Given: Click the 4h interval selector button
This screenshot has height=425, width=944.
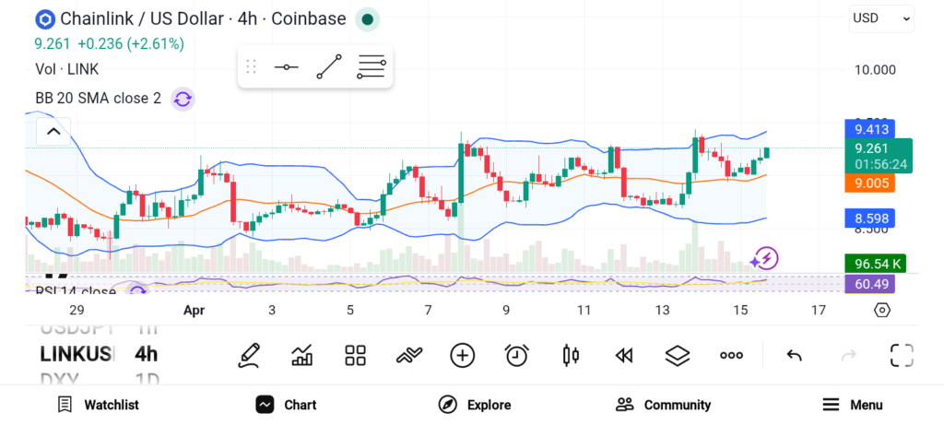Looking at the screenshot, I should [x=146, y=354].
